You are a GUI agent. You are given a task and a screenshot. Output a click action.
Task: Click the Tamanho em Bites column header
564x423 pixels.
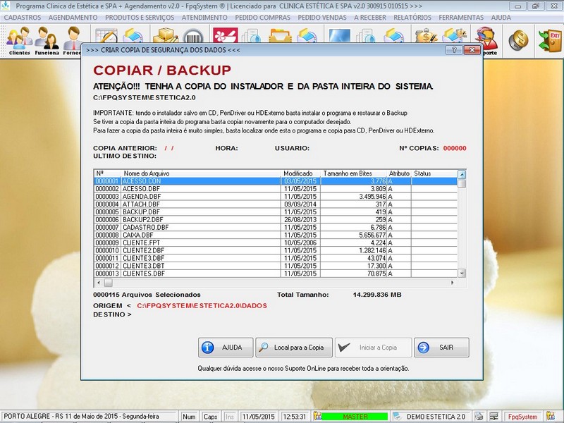tap(354, 173)
